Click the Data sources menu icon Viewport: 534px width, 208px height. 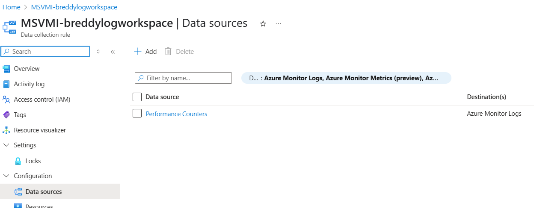[x=18, y=192]
